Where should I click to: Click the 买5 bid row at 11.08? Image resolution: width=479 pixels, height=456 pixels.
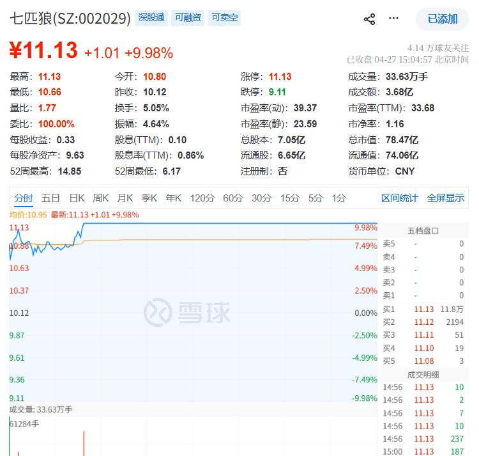coord(423,361)
